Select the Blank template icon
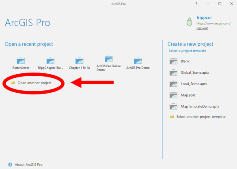237x169 pixels. 173,61
